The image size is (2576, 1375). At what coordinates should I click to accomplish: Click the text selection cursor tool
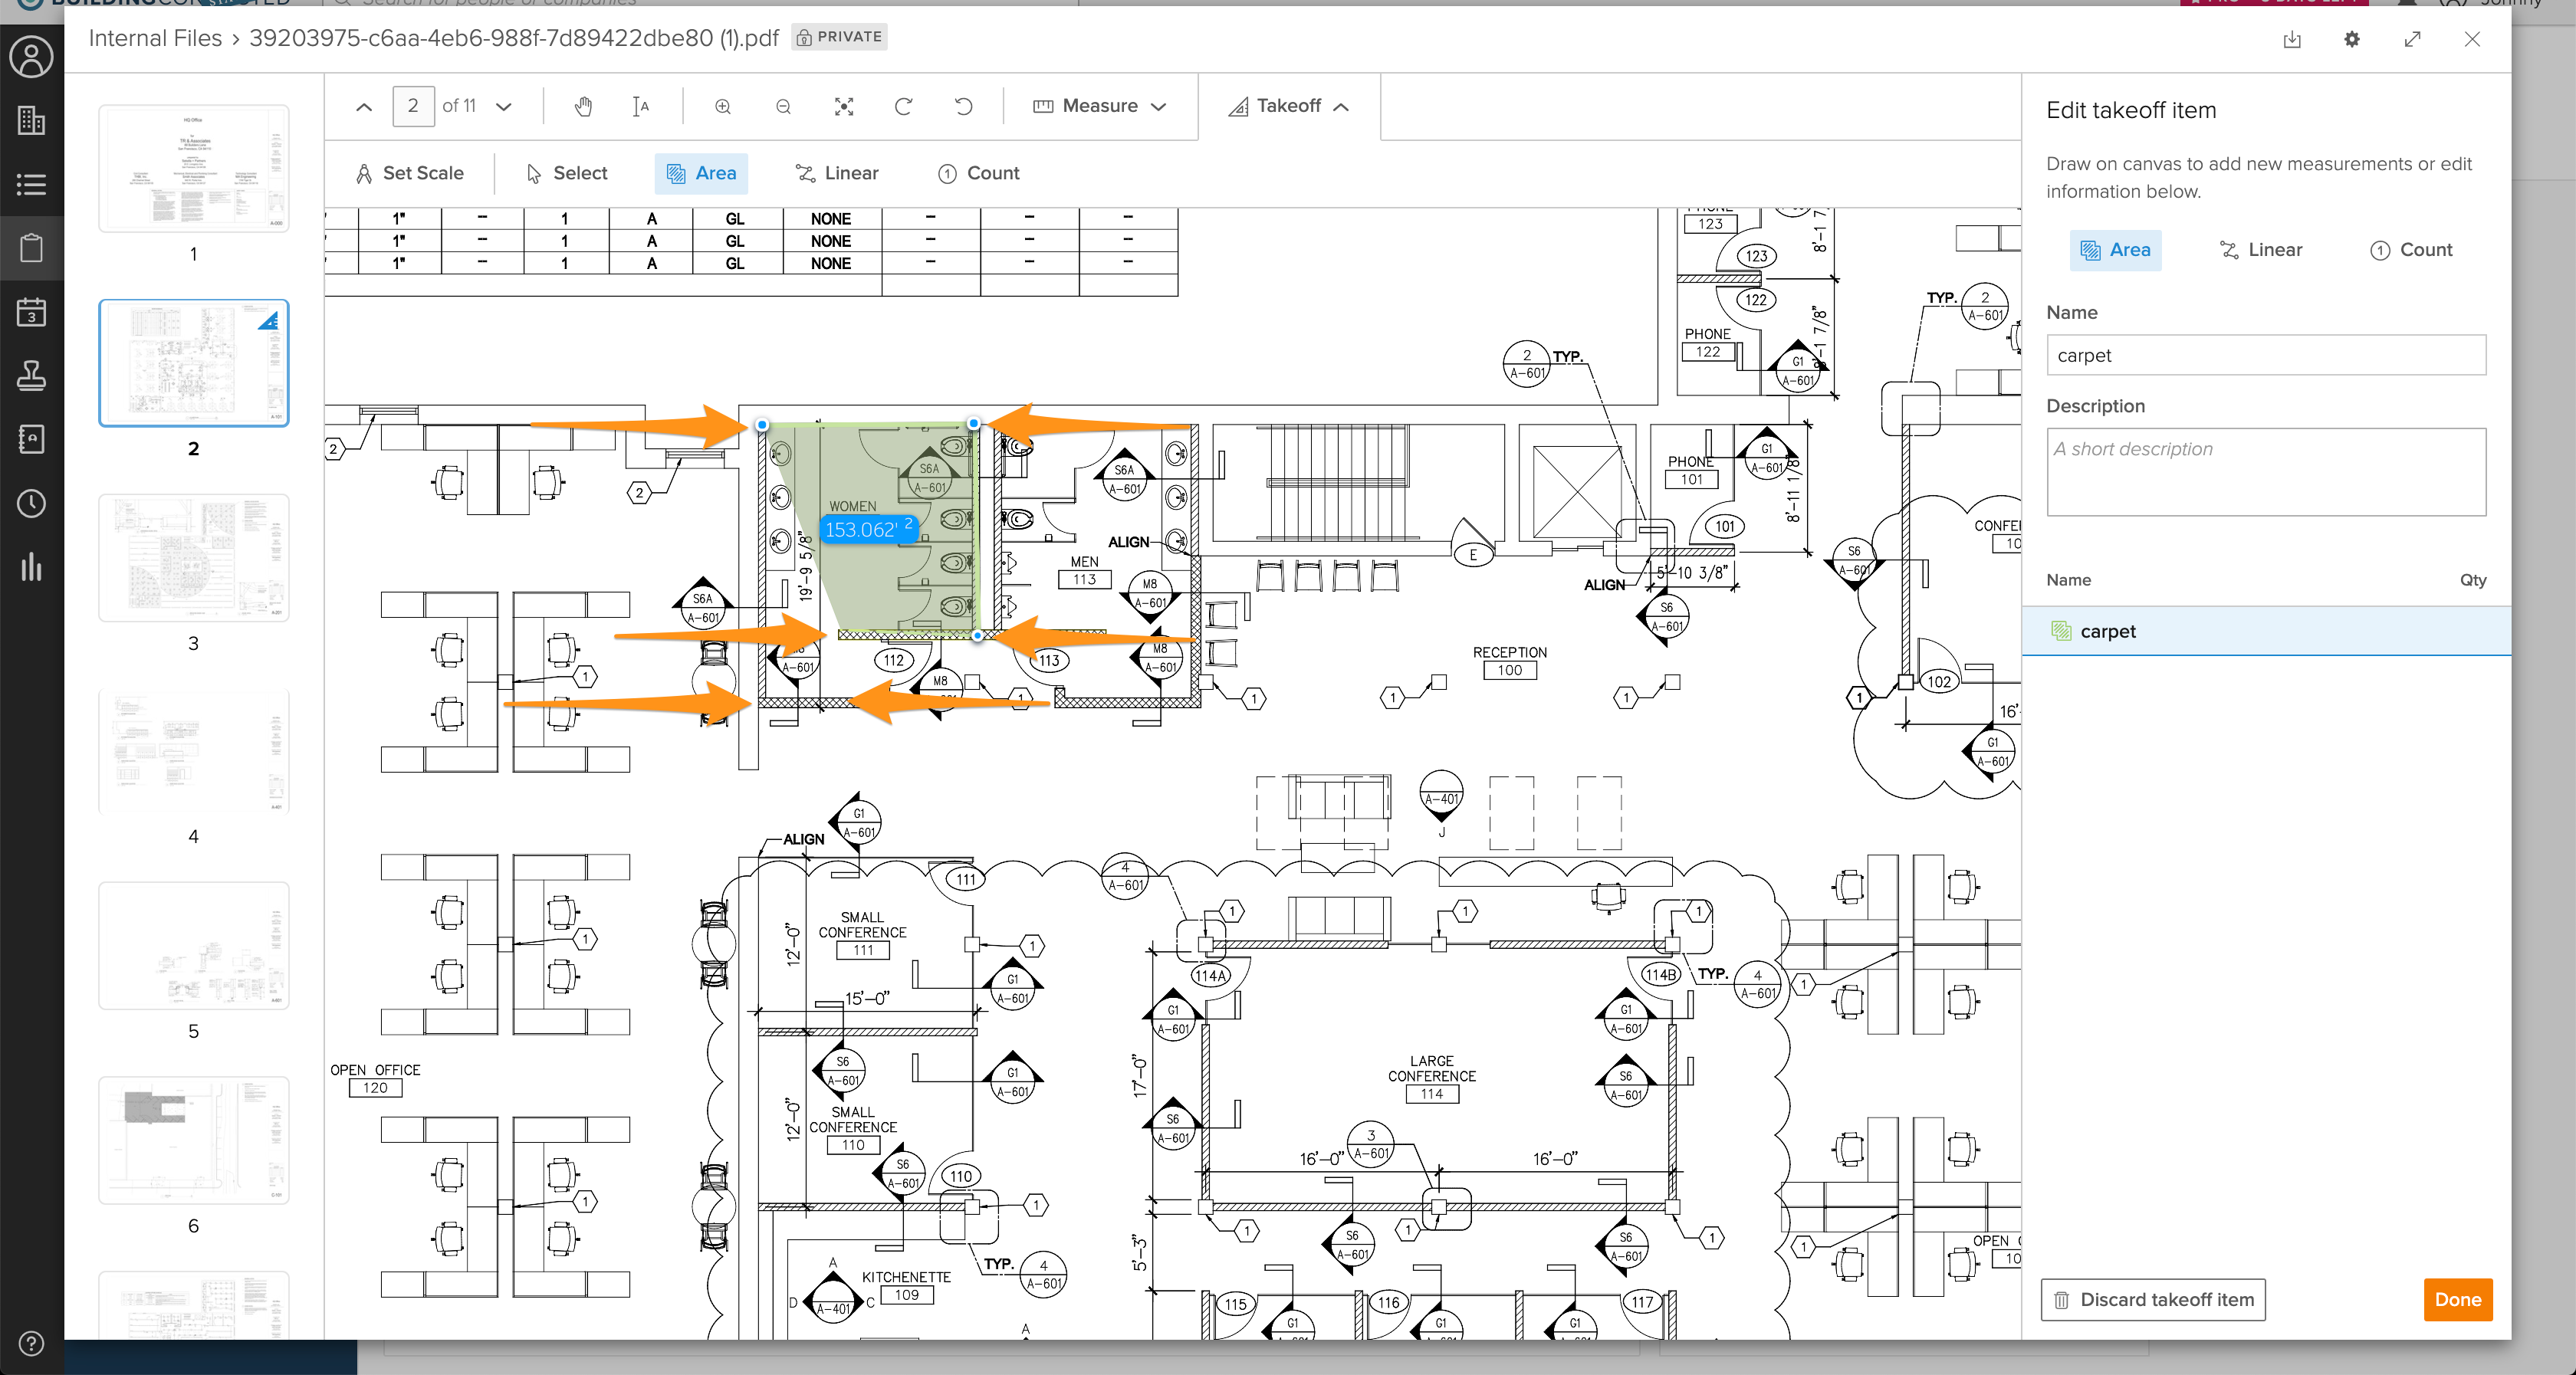641,106
